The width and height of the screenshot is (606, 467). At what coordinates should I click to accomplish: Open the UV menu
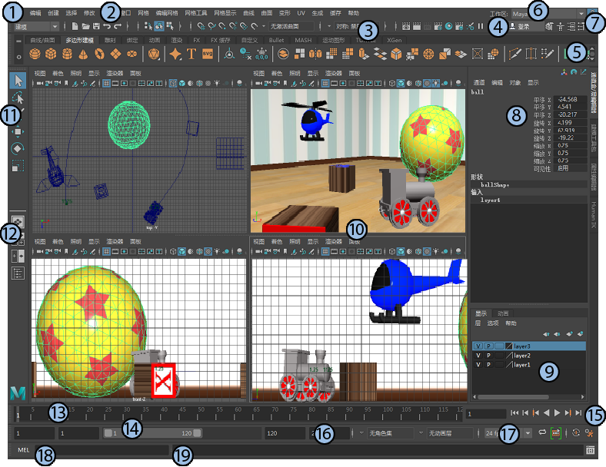[x=301, y=13]
